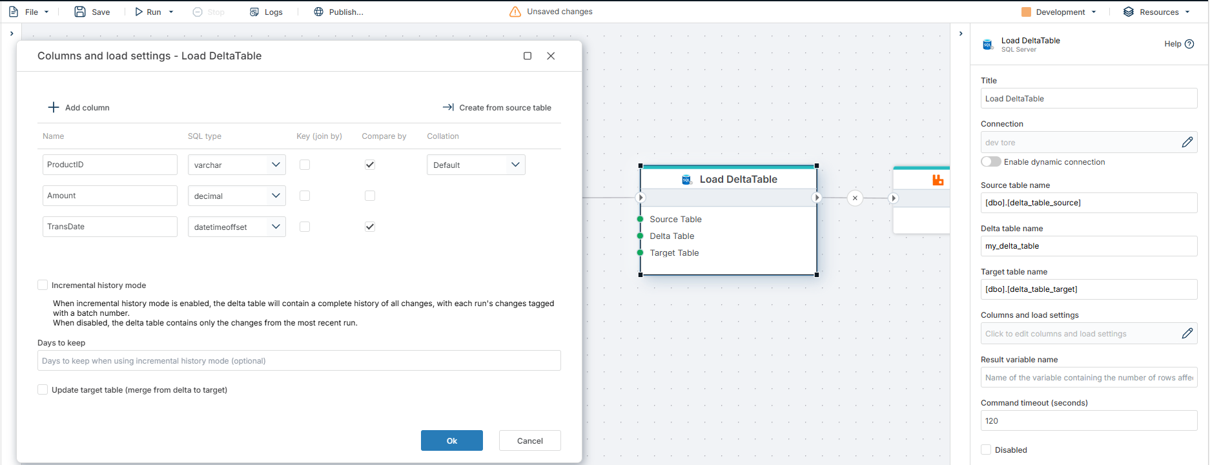Viewport: 1210px width, 465px height.
Task: Click the File document icon
Action: (x=14, y=12)
